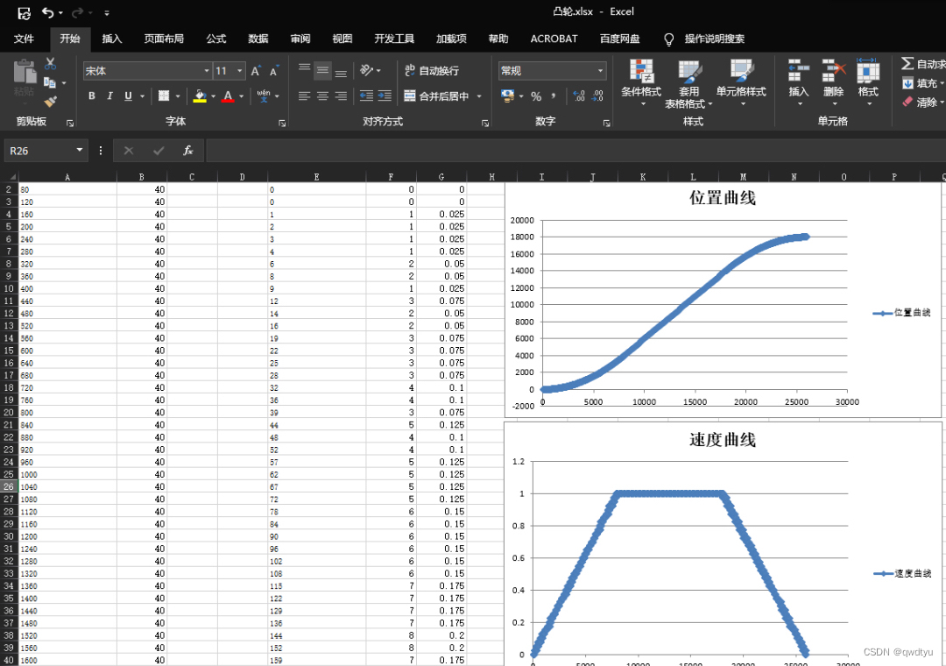946x666 pixels.
Task: Open the font size 11 dropdown
Action: point(239,71)
